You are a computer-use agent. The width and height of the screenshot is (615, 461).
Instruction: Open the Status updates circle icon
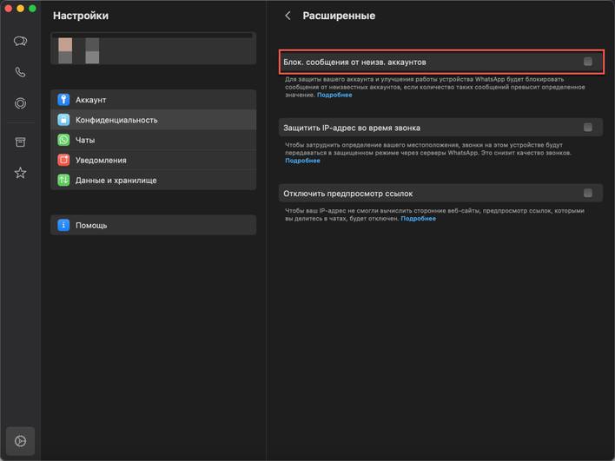(20, 103)
